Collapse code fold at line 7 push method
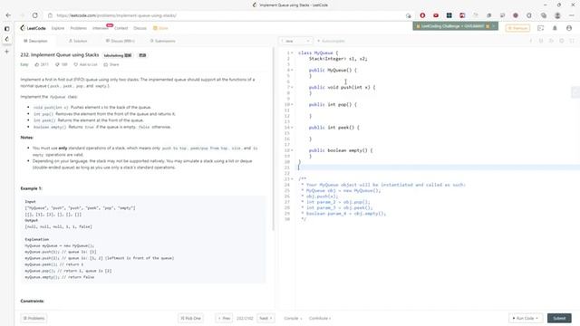This screenshot has height=326, width=580. tap(292, 87)
